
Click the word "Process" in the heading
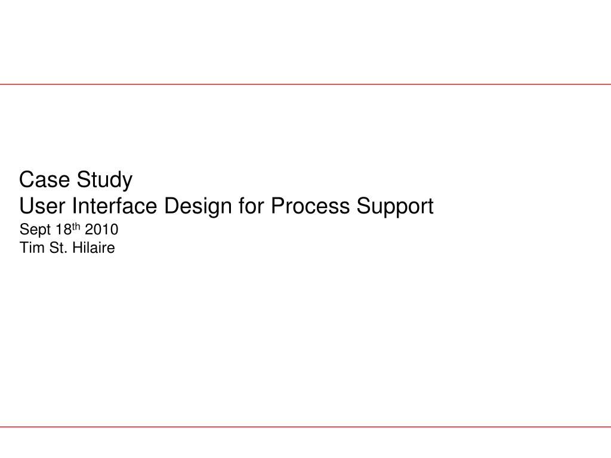(310, 206)
